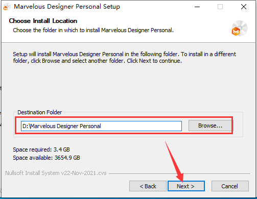Click the installer disc logo in header
This screenshot has height=199, width=257.
tap(239, 28)
